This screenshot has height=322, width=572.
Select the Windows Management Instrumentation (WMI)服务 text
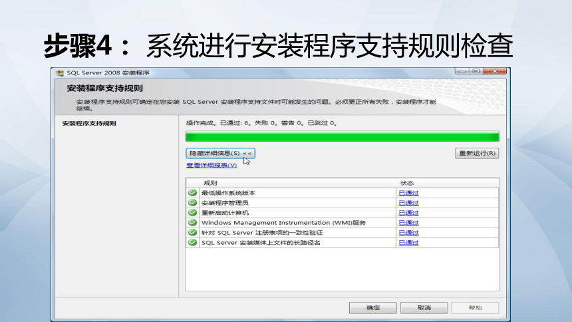[x=283, y=222]
